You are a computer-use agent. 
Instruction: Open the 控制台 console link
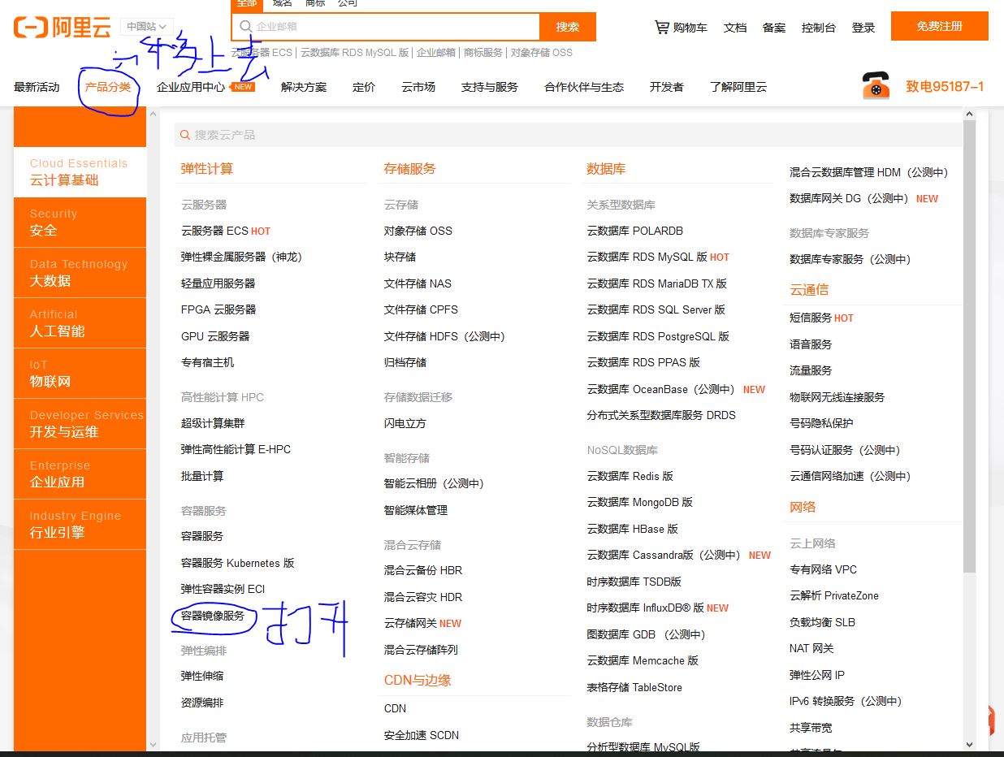818,27
